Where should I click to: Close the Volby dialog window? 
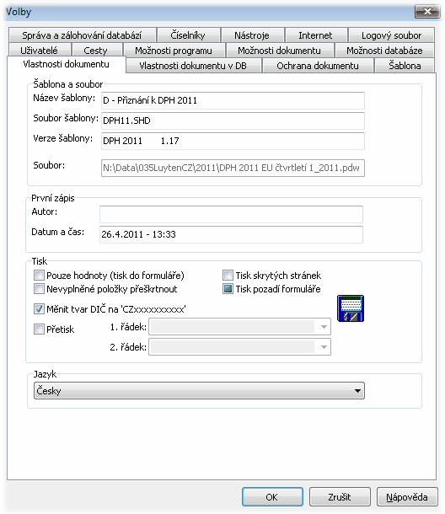coord(427,12)
